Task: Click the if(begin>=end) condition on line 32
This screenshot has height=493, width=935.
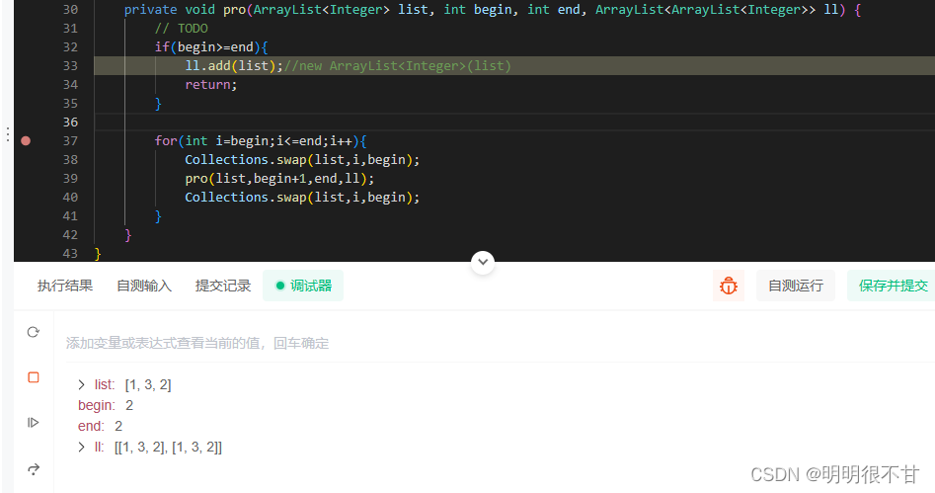Action: [211, 47]
